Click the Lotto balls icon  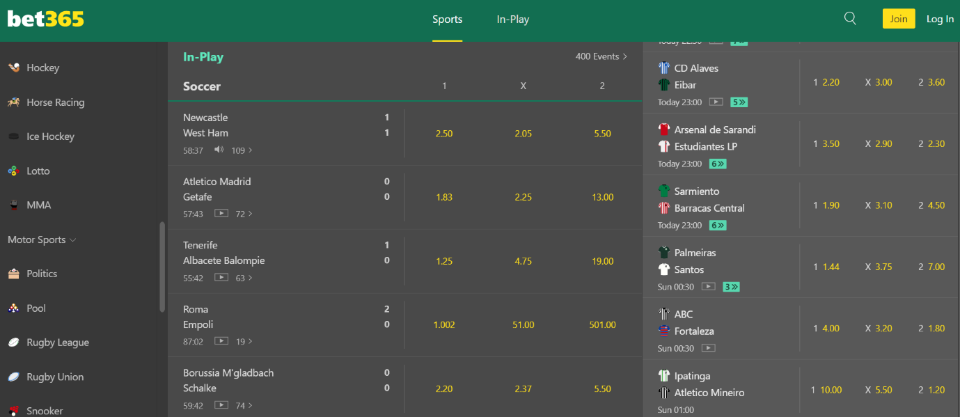click(x=13, y=171)
